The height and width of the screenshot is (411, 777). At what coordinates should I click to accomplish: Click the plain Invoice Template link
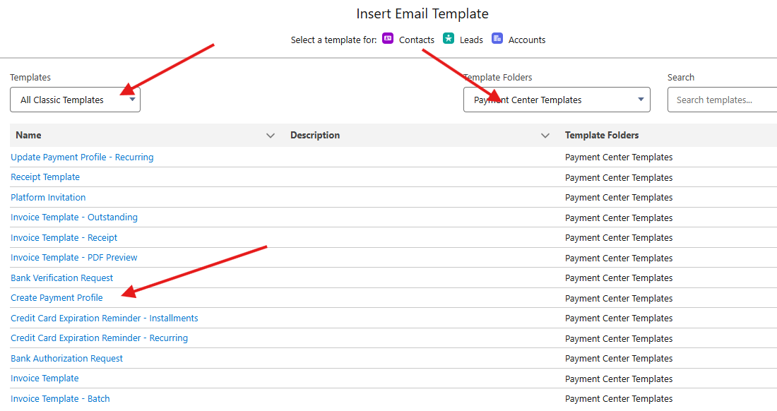click(x=45, y=379)
